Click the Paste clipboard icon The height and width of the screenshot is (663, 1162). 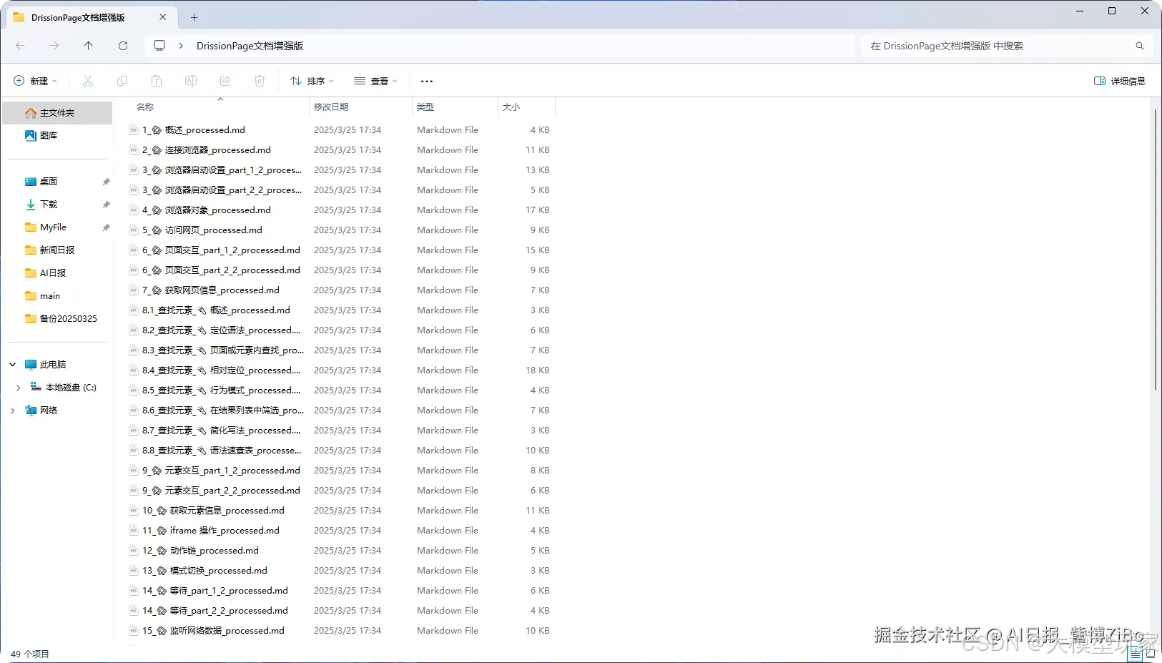(157, 81)
